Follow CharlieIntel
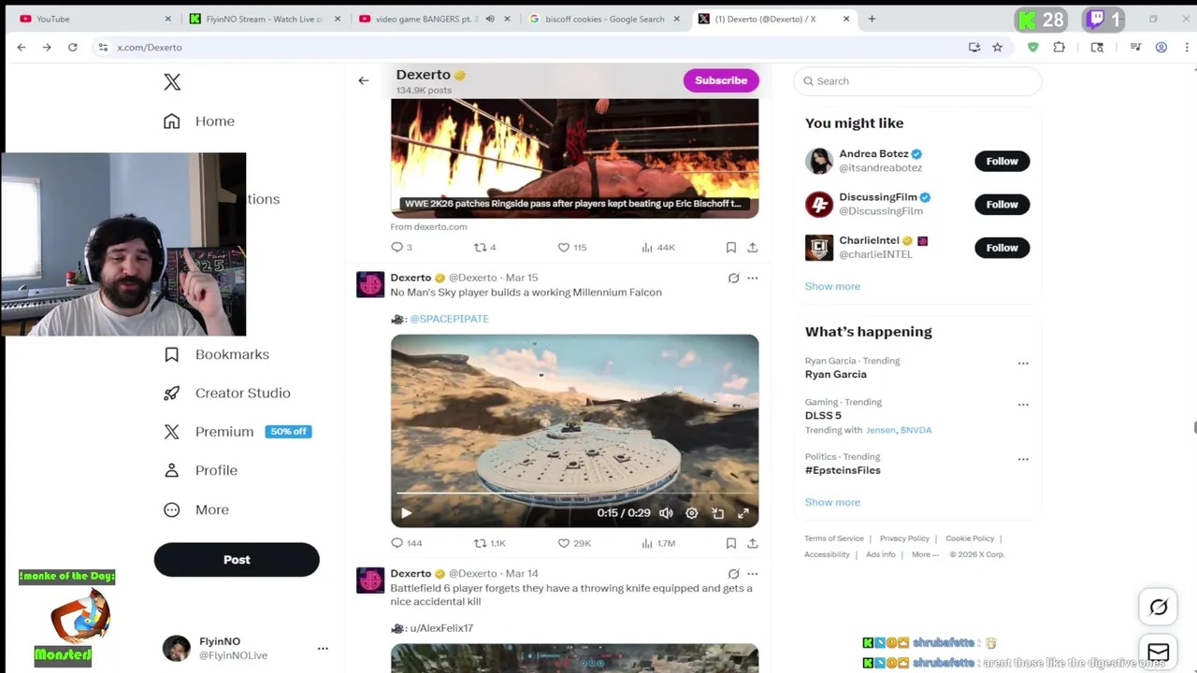The height and width of the screenshot is (673, 1197). click(x=1002, y=248)
